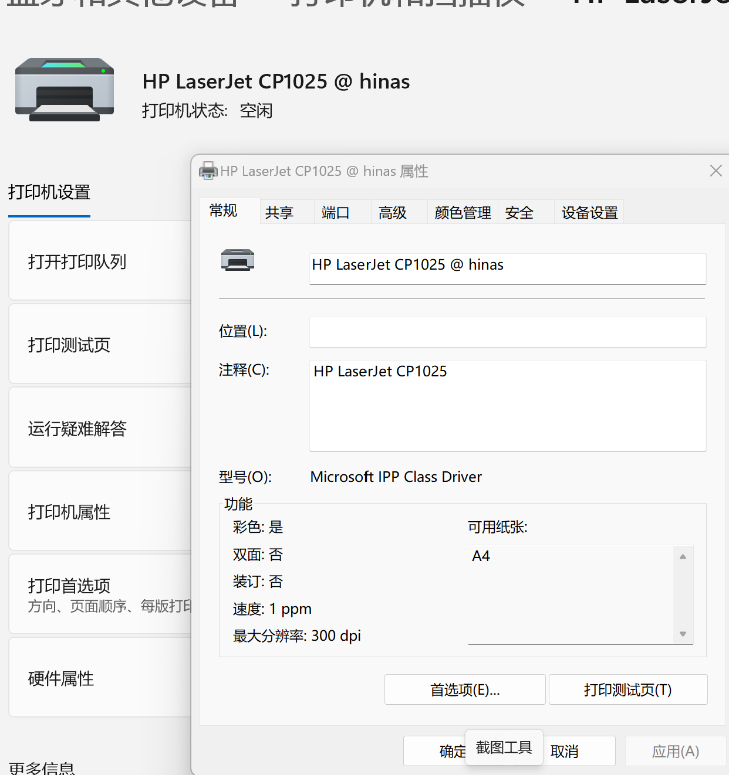
Task: Click the paper list scroll-down arrow
Action: tap(683, 634)
